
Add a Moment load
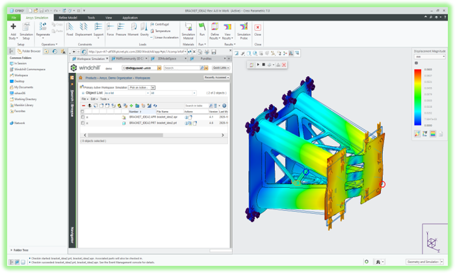click(133, 29)
